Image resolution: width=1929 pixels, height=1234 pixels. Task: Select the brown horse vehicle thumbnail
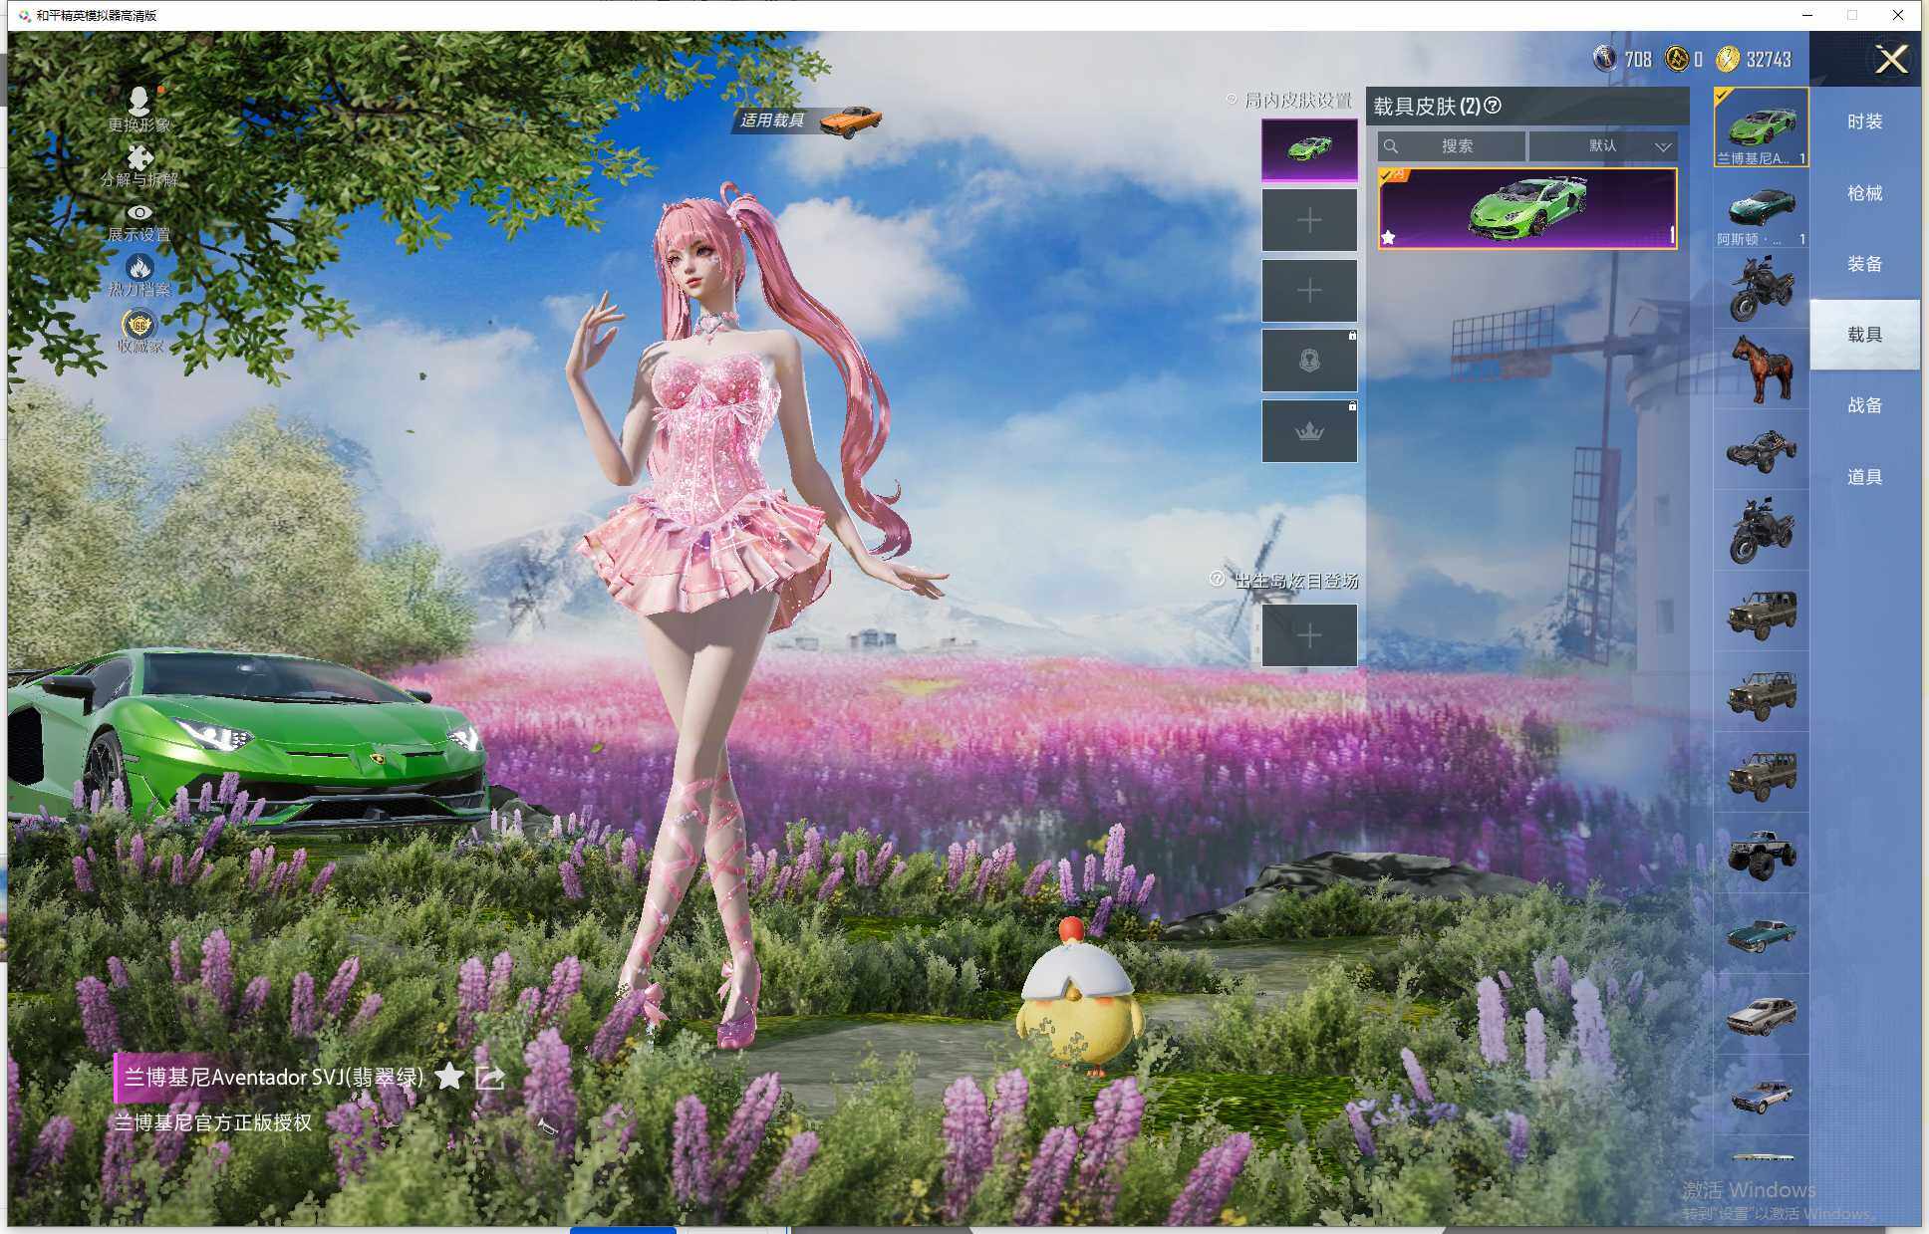click(1761, 369)
